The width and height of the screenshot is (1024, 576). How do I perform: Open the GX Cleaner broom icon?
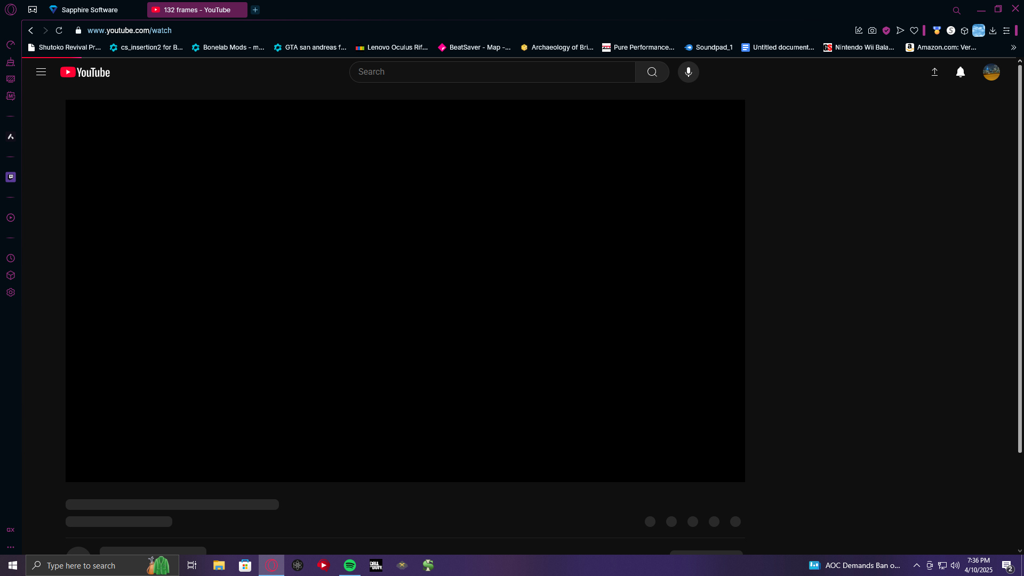tap(11, 62)
